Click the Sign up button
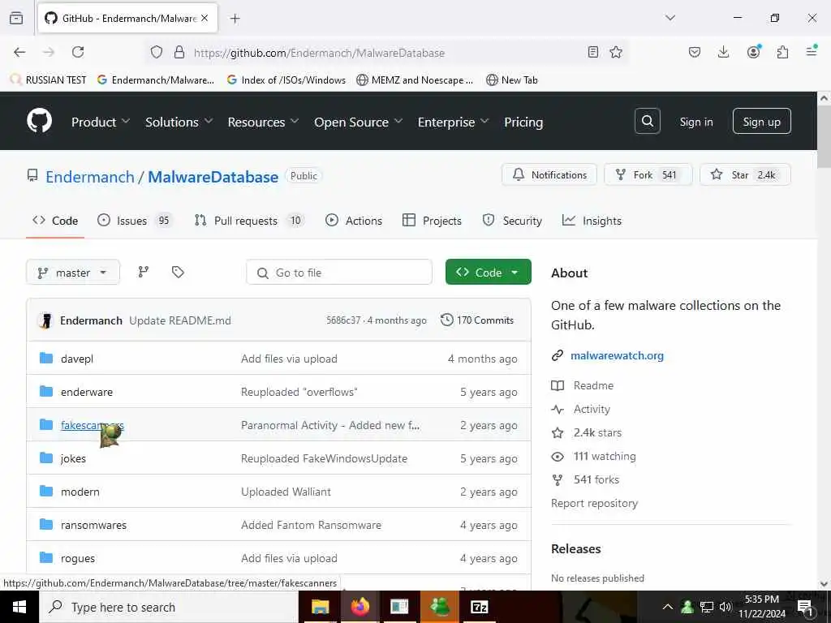 click(761, 122)
